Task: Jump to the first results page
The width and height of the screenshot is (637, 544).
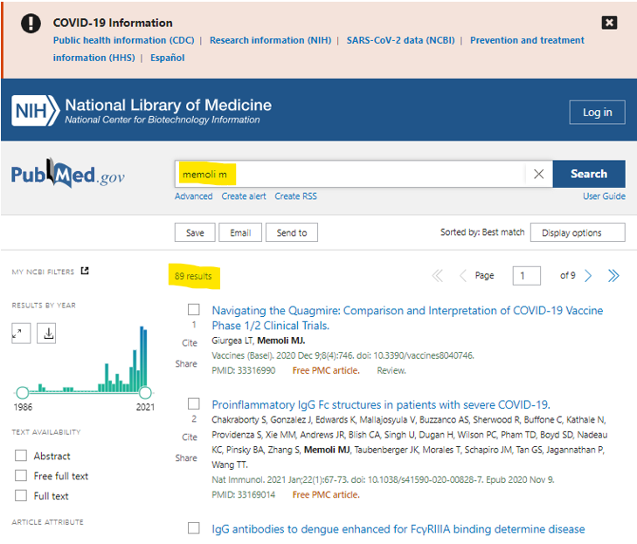Action: [x=437, y=276]
